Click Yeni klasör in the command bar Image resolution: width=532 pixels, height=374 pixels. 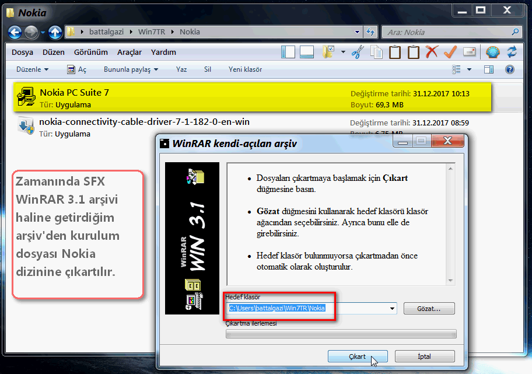(x=246, y=69)
